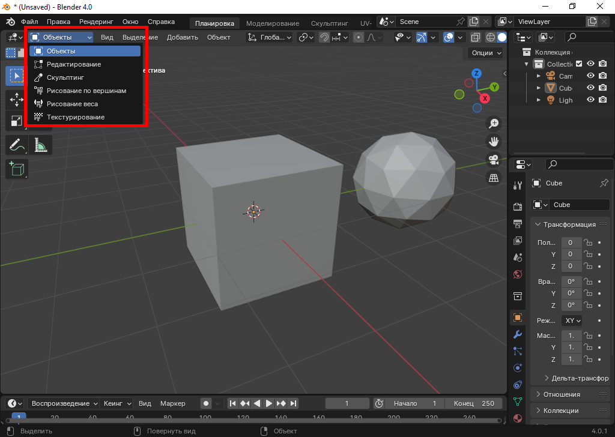Select the Move tool in toolbar
This screenshot has width=615, height=437.
pyautogui.click(x=17, y=100)
